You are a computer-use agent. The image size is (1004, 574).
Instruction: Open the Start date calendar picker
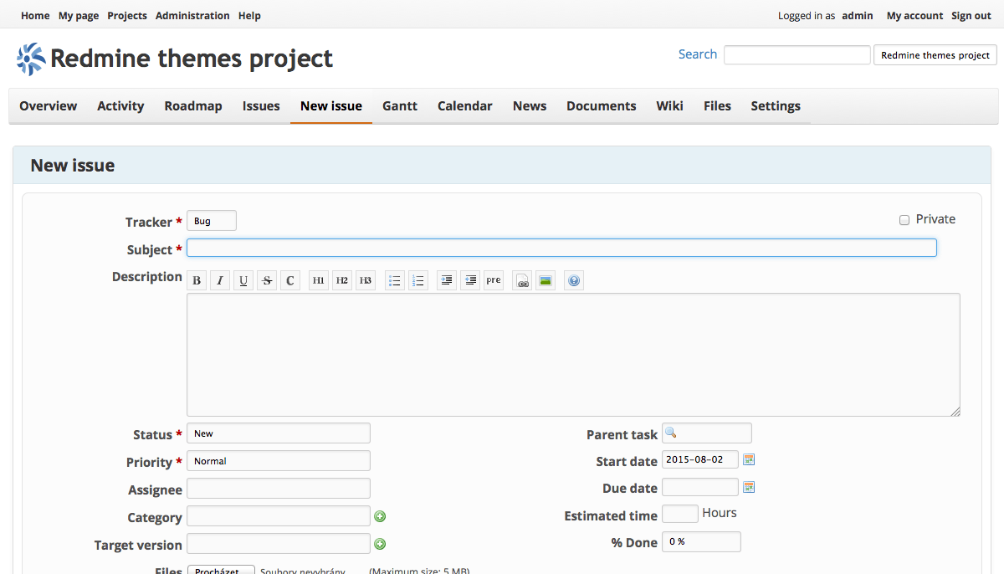click(x=750, y=459)
